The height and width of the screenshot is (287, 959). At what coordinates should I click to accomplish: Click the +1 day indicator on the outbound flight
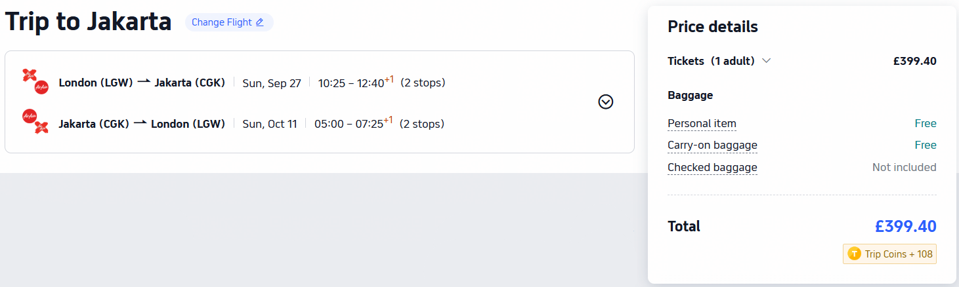pyautogui.click(x=389, y=79)
